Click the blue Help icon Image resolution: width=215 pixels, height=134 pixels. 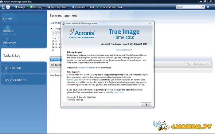208,7
